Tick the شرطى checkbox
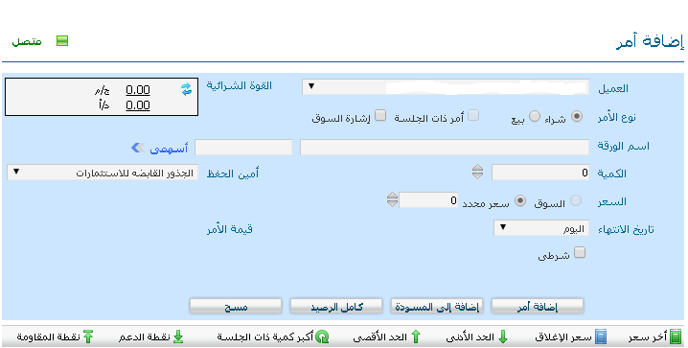The image size is (688, 348). point(580,252)
